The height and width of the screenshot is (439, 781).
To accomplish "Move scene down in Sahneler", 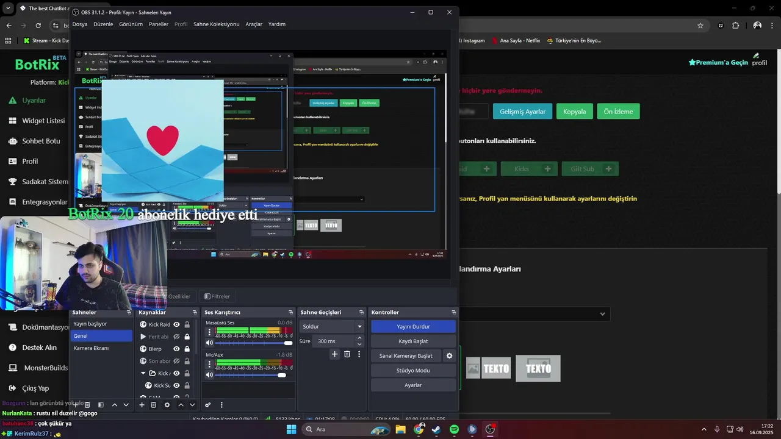I will [126, 405].
